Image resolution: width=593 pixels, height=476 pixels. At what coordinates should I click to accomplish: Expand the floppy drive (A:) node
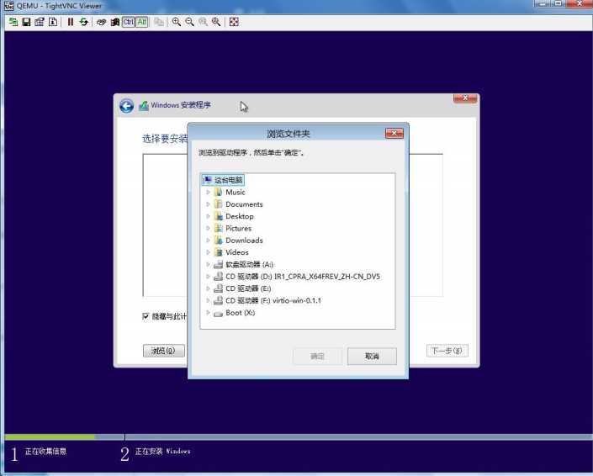[208, 264]
